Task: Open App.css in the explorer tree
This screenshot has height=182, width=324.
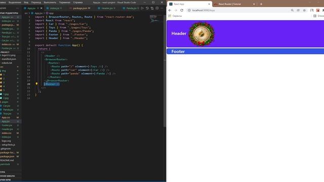Action: (x=6, y=117)
